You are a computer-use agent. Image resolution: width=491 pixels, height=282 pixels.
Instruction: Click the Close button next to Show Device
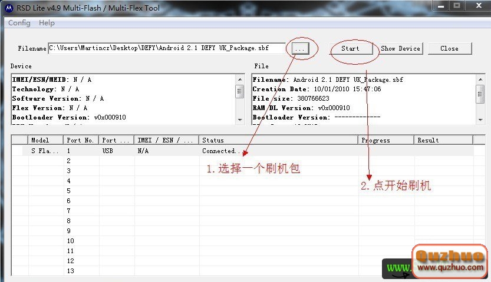tap(450, 48)
